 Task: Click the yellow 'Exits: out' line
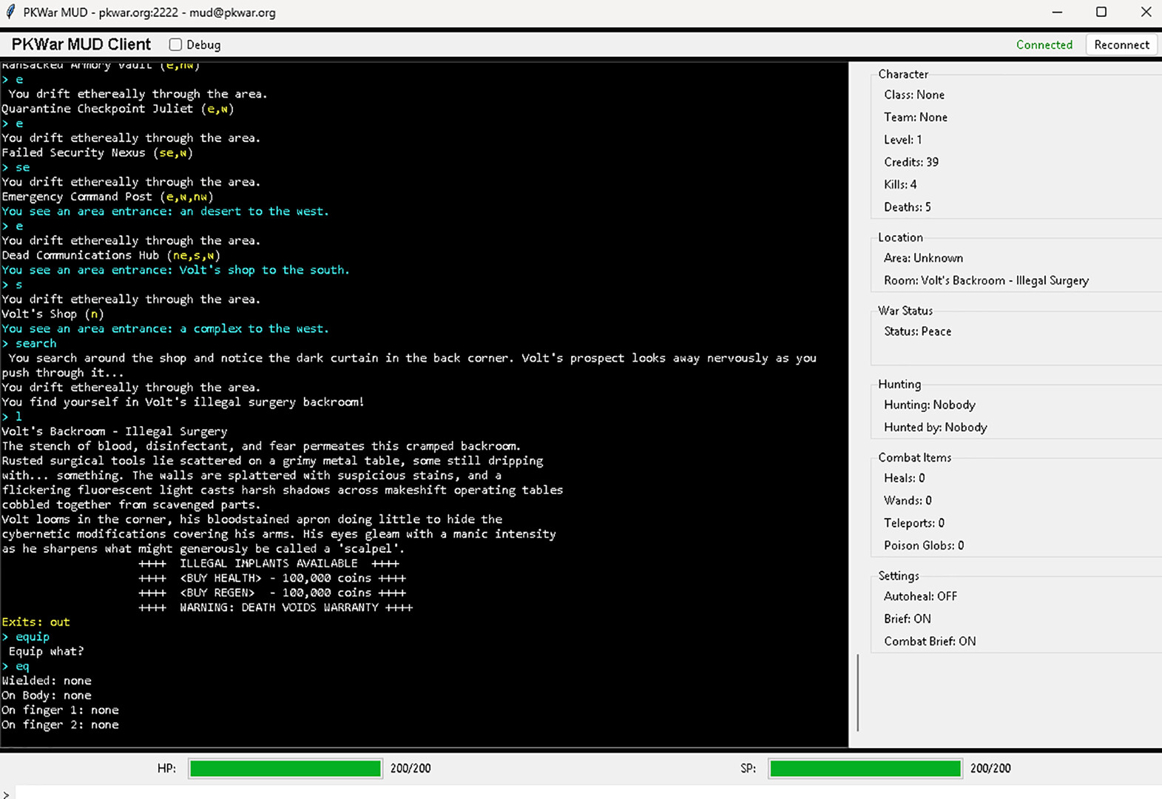[x=36, y=622]
